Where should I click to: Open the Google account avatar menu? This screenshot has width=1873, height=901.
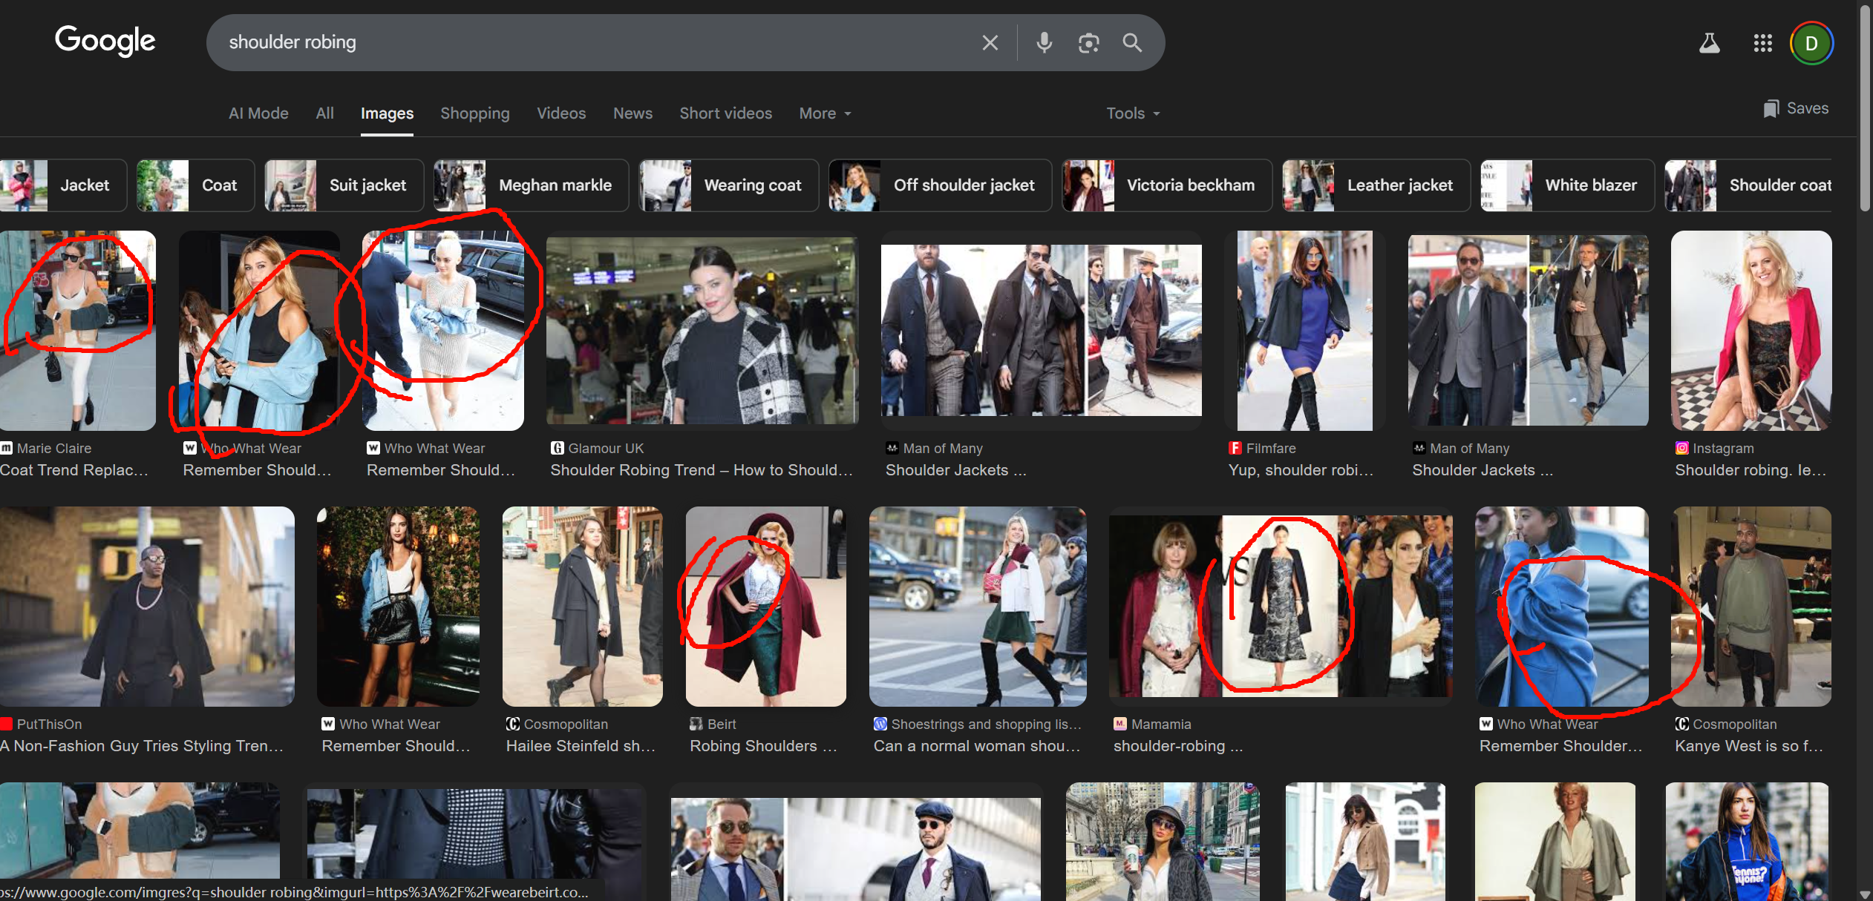point(1811,43)
